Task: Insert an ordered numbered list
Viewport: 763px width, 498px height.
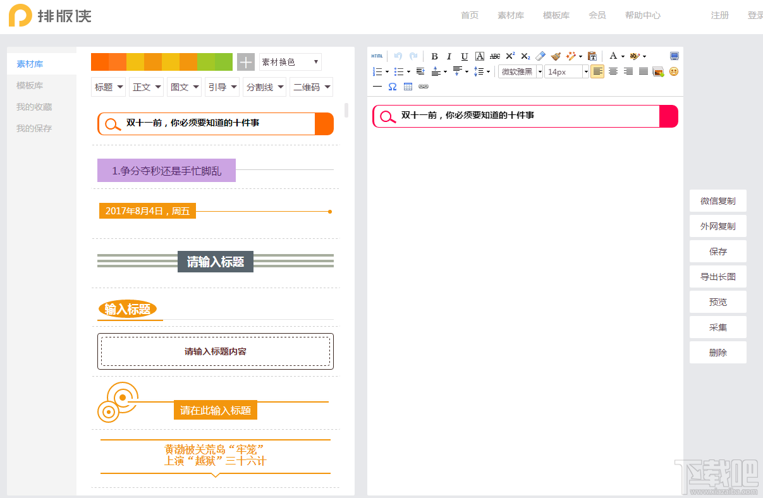Action: pos(377,71)
